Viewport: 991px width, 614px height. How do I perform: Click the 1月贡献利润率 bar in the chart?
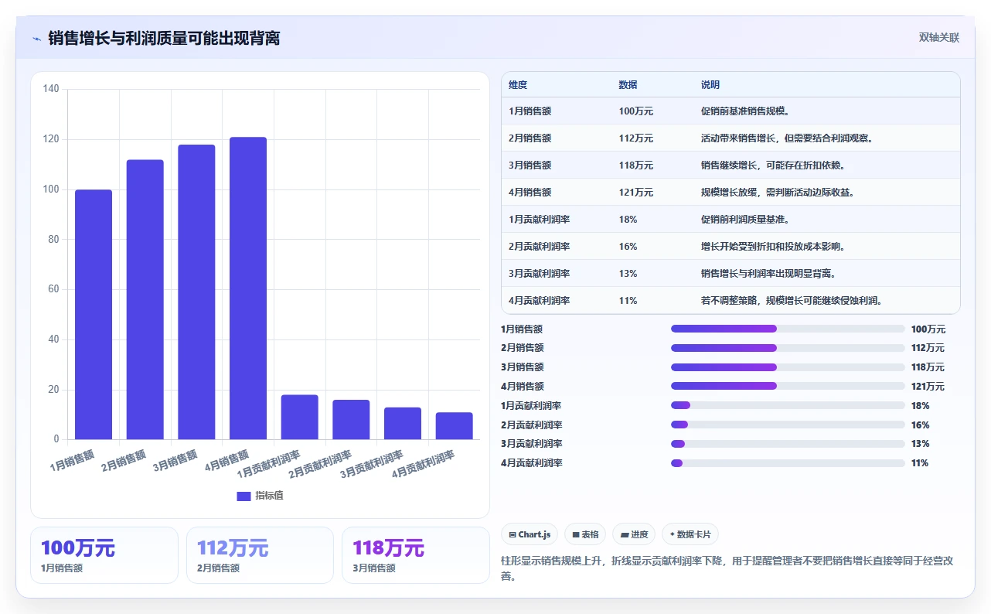(300, 418)
